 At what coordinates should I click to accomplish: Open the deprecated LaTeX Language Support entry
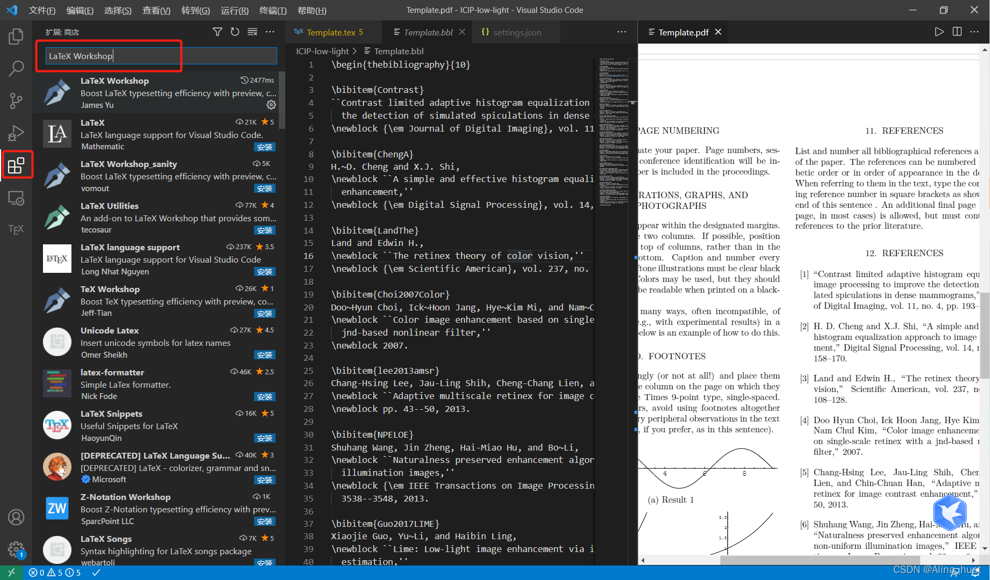click(x=159, y=467)
